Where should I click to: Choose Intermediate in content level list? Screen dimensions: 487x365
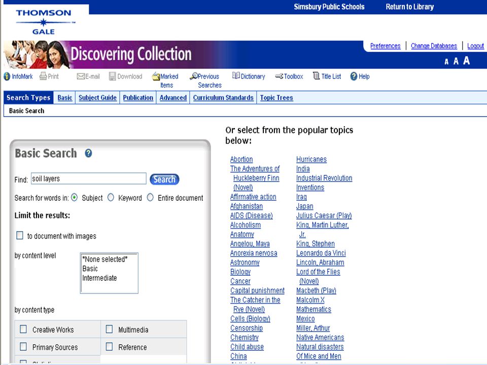pyautogui.click(x=99, y=278)
